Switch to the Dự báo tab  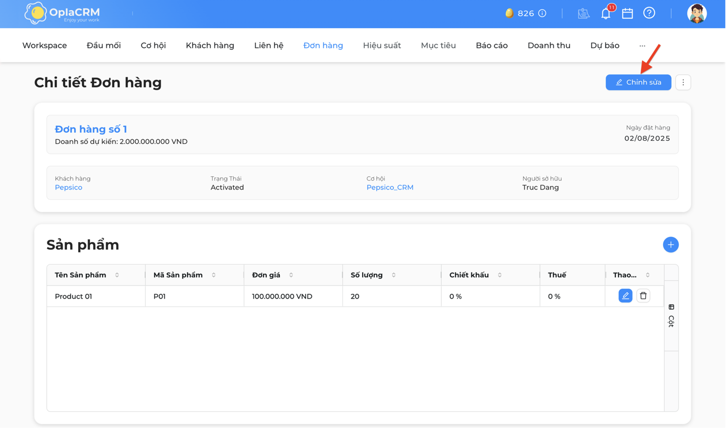point(605,45)
